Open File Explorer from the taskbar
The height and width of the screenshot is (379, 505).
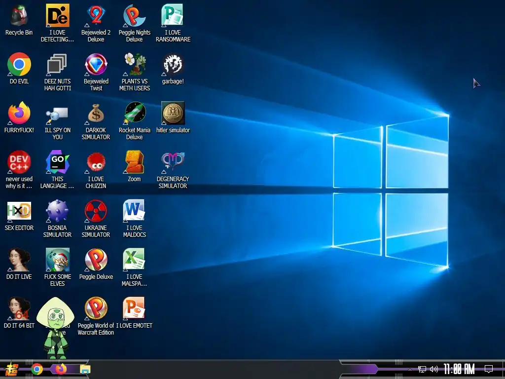(85, 369)
